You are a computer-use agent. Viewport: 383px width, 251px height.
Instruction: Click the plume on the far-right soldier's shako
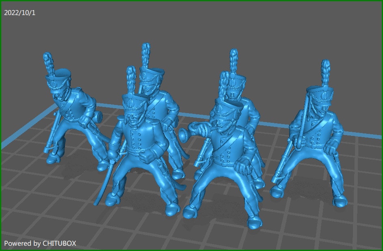tap(326, 72)
